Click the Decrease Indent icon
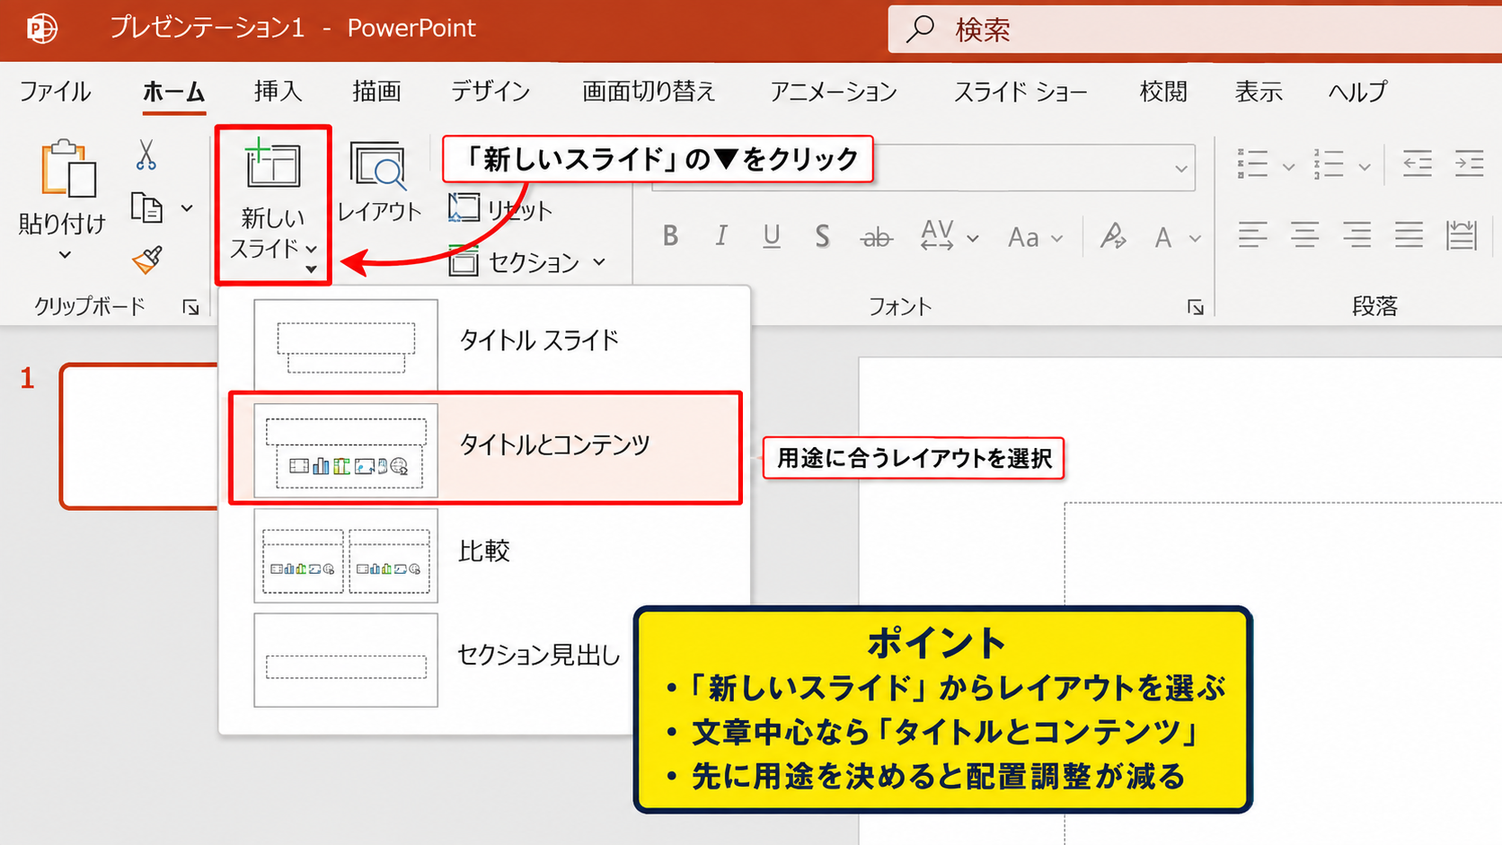Image resolution: width=1502 pixels, height=845 pixels. (x=1418, y=163)
